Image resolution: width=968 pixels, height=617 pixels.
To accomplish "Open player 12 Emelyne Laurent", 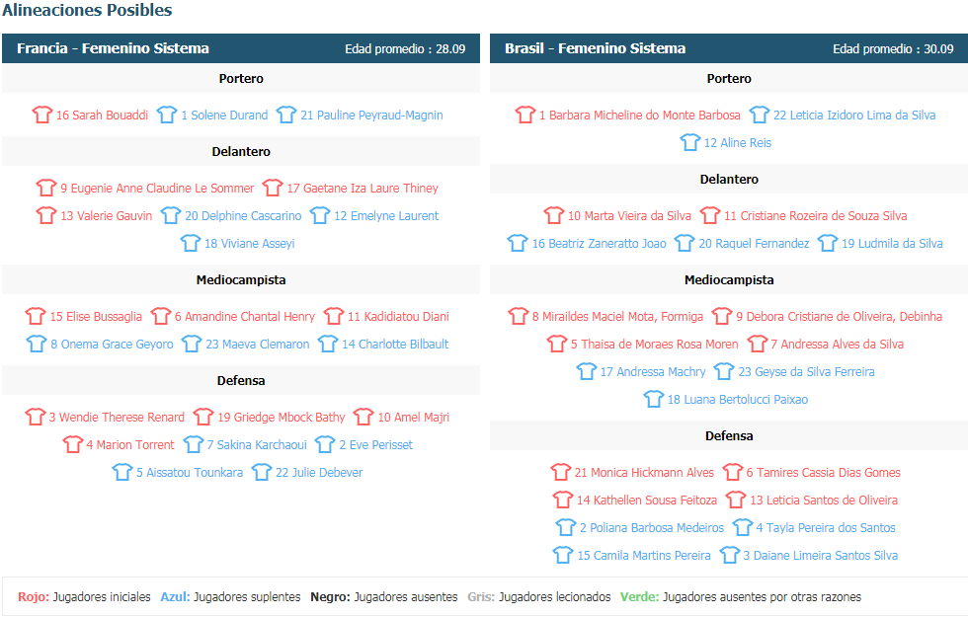I will 386,216.
